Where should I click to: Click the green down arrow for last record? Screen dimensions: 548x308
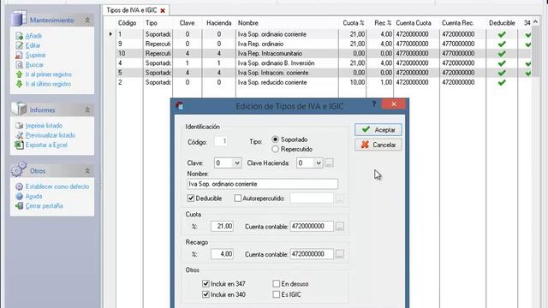(19, 84)
